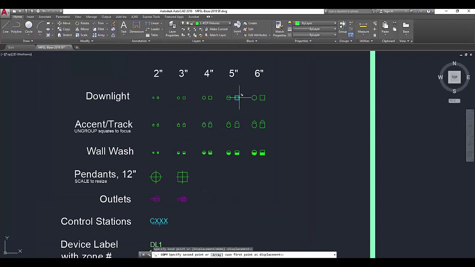Select the Text annotation tool

click(x=124, y=27)
